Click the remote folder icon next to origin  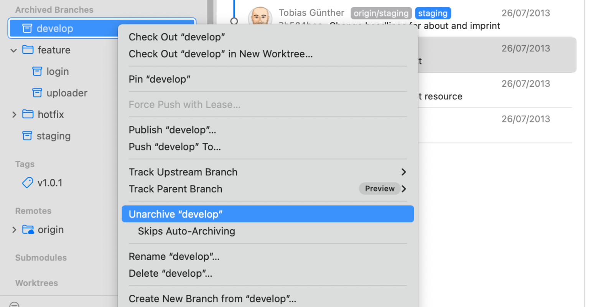28,229
